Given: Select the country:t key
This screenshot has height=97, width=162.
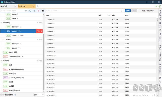Looking at the screenshot, I should click(x=21, y=27).
